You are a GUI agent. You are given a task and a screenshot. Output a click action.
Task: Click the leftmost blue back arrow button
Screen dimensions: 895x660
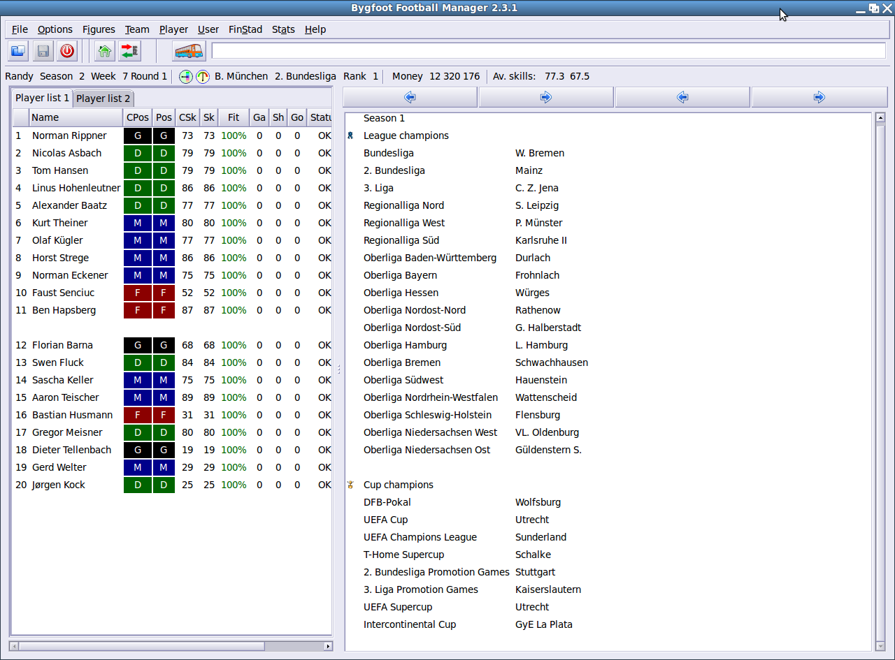[x=410, y=97]
